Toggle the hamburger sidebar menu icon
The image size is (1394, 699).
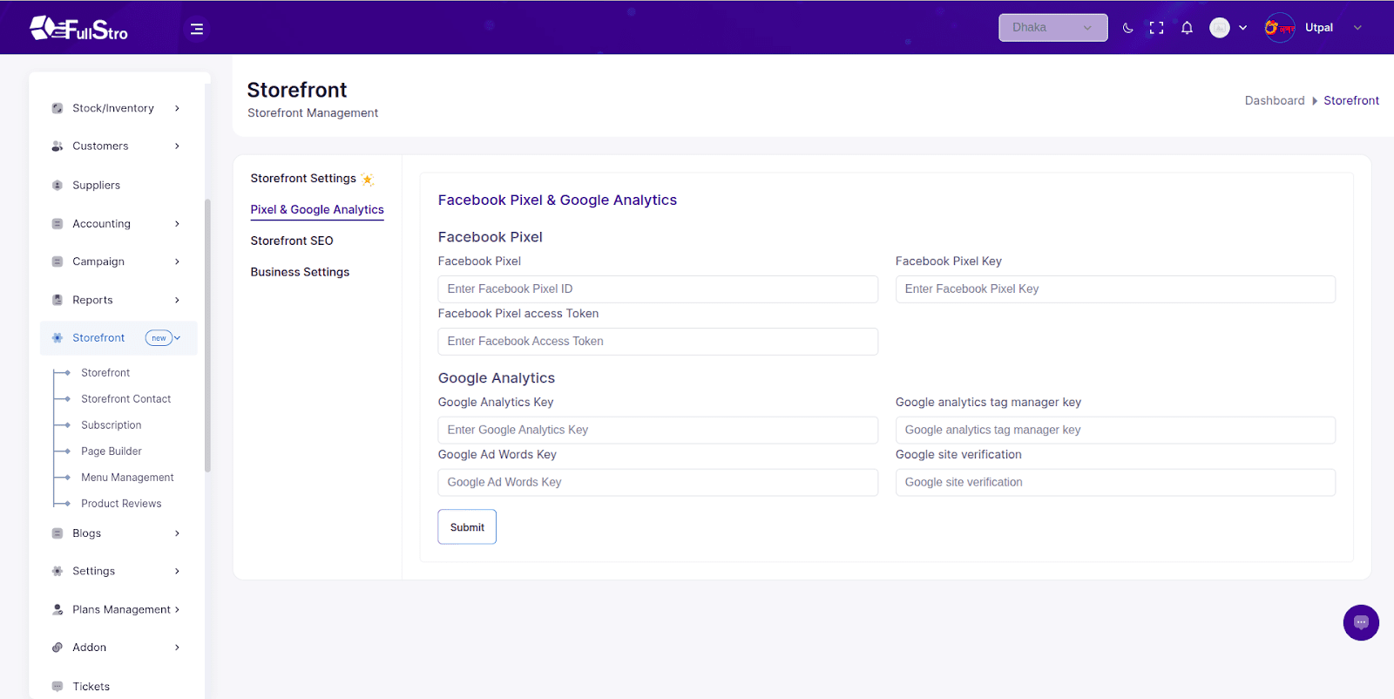(197, 29)
